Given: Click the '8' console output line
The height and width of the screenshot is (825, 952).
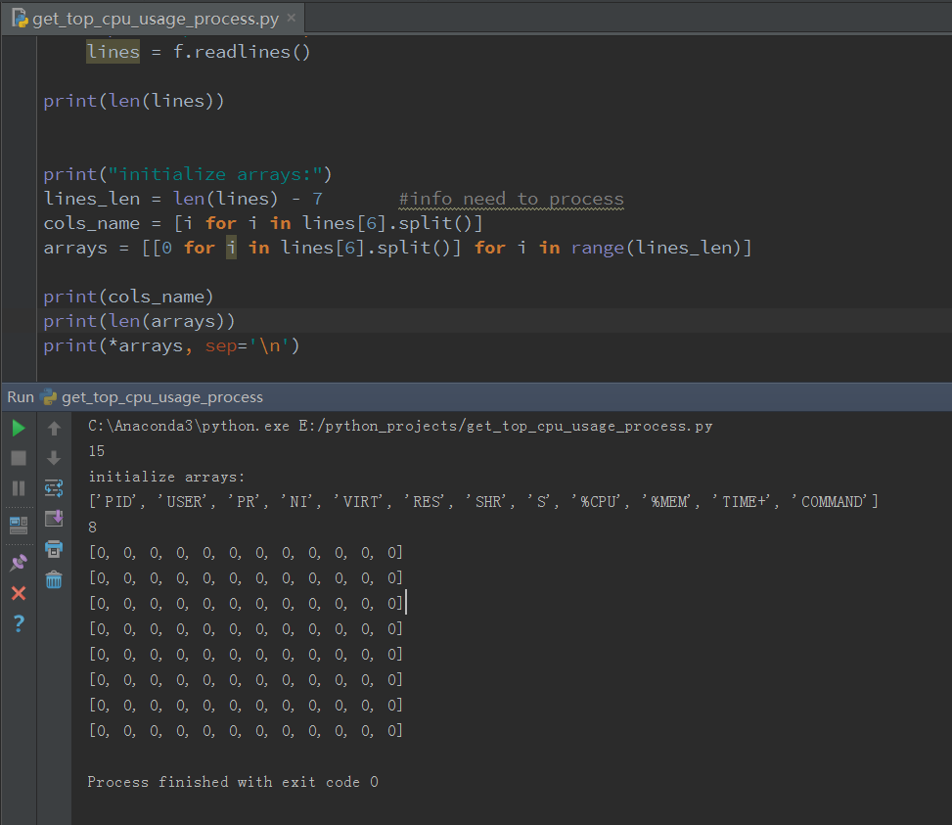Looking at the screenshot, I should tap(92, 527).
